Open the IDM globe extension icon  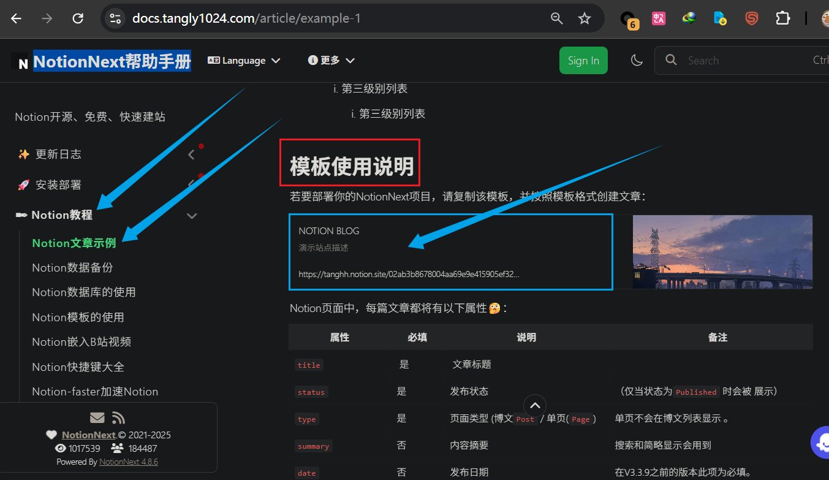pos(689,18)
